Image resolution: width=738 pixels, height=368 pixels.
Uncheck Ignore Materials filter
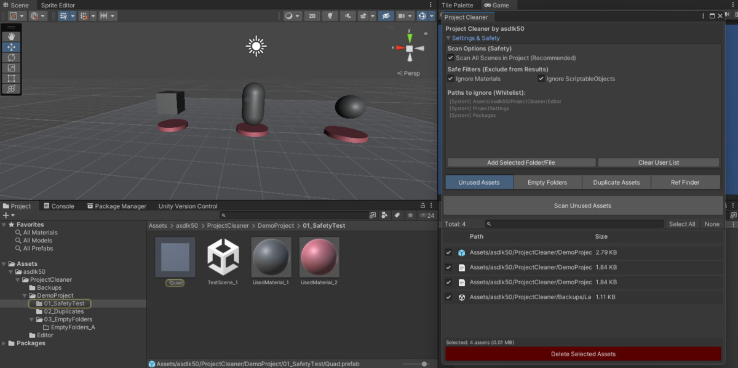451,79
